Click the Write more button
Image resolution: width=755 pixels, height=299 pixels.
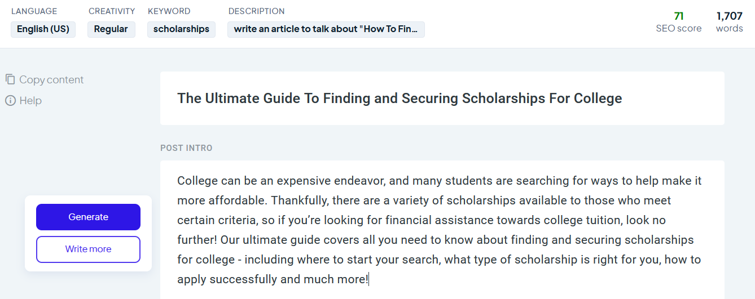pyautogui.click(x=88, y=249)
